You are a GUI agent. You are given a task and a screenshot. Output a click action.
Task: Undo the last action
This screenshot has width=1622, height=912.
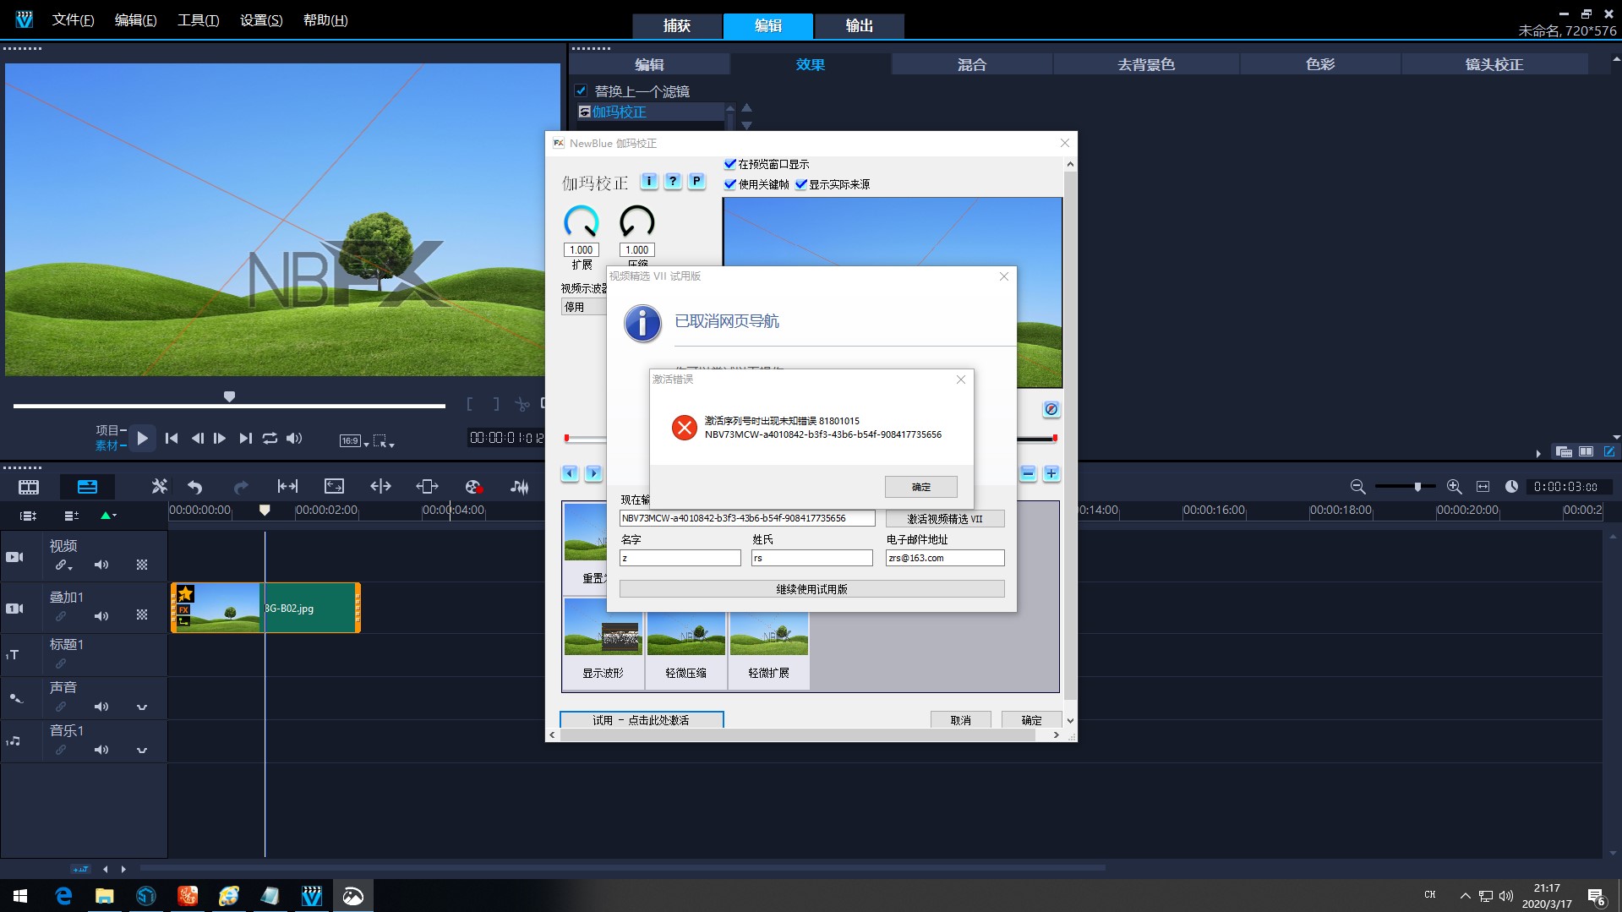pyautogui.click(x=195, y=487)
